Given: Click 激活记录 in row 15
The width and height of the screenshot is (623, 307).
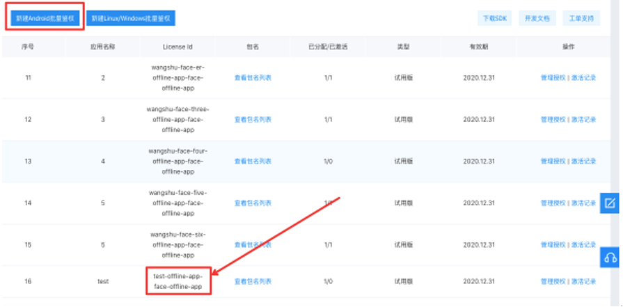Looking at the screenshot, I should [583, 244].
